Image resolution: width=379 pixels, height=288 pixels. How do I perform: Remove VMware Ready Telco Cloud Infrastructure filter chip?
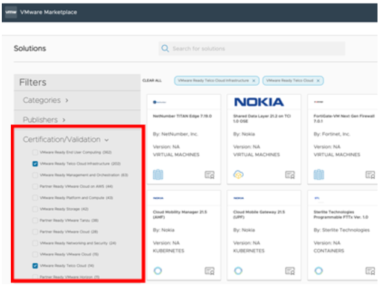click(x=253, y=80)
